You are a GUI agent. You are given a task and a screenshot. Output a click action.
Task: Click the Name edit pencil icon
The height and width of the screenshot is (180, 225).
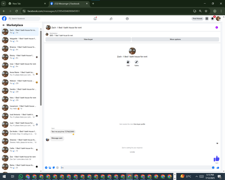pos(136,62)
